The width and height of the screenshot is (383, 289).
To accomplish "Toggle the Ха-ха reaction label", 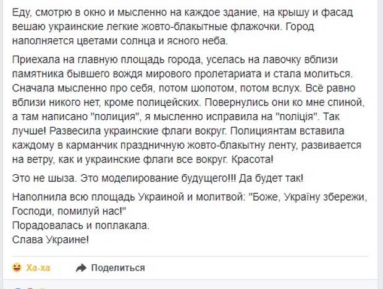I will click(x=38, y=268).
